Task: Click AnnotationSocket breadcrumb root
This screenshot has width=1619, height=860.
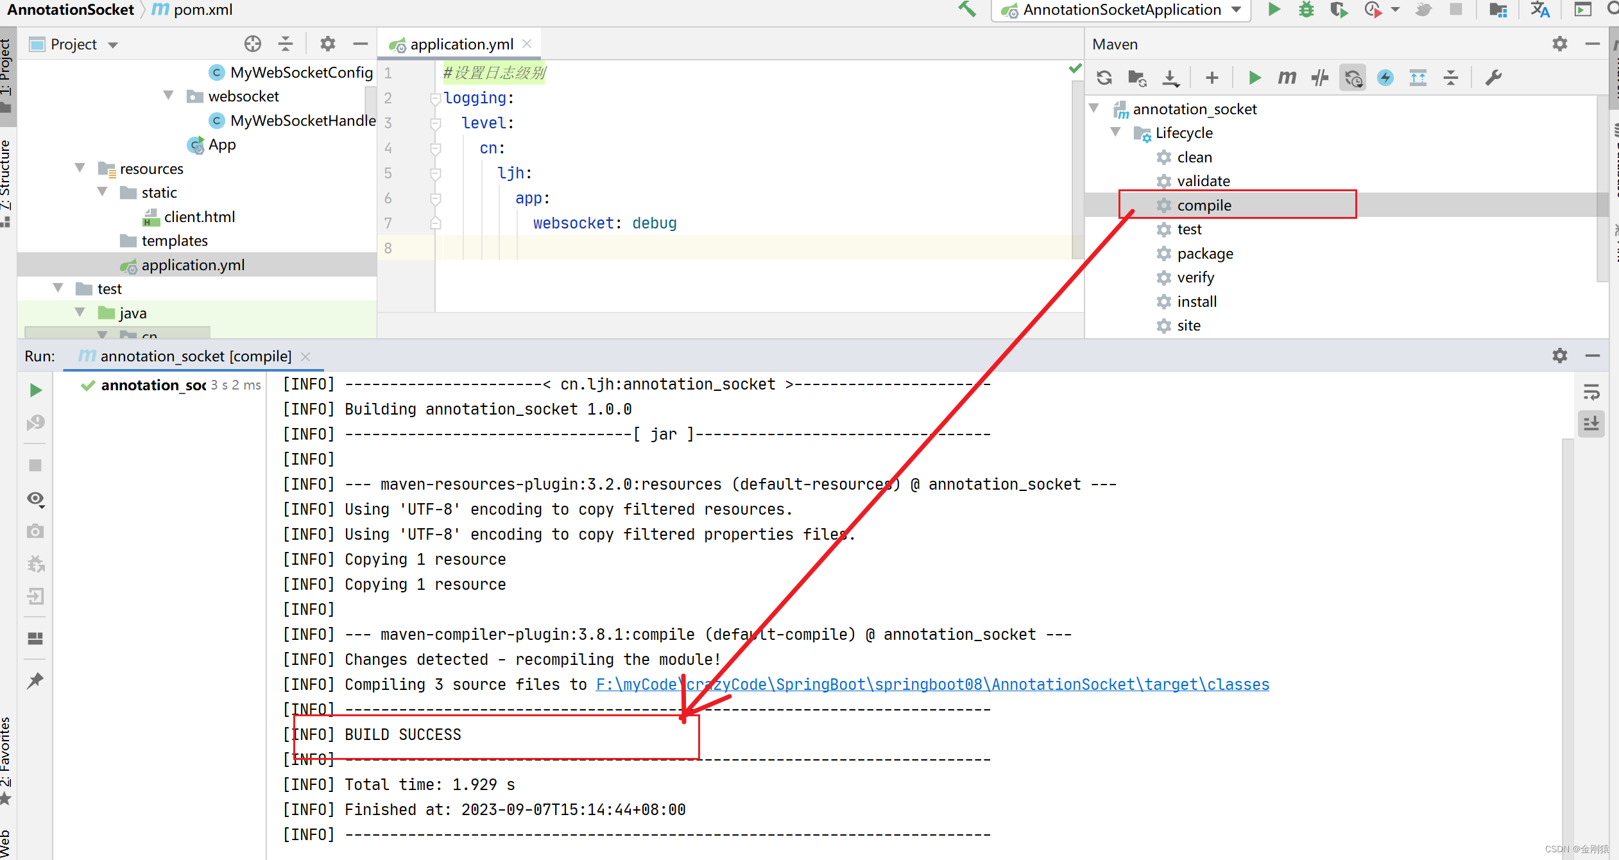Action: click(71, 10)
